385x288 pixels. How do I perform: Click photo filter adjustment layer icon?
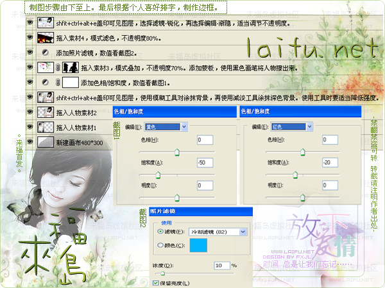45,52
